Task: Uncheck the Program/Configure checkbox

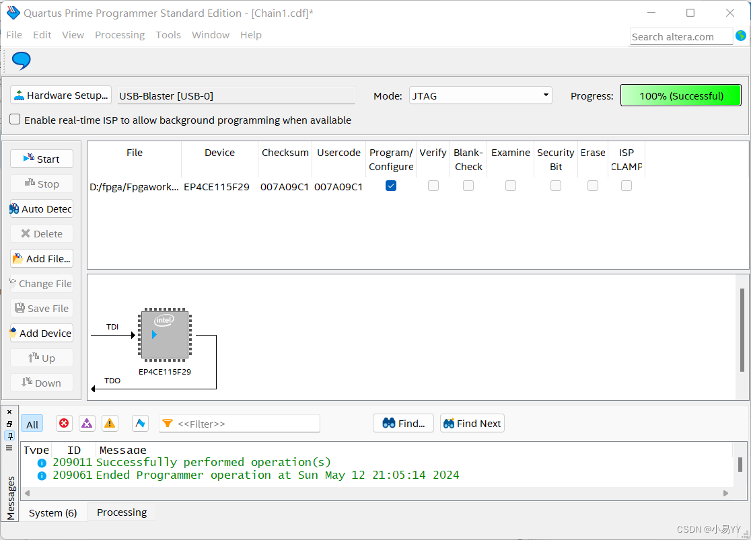Action: (x=391, y=186)
